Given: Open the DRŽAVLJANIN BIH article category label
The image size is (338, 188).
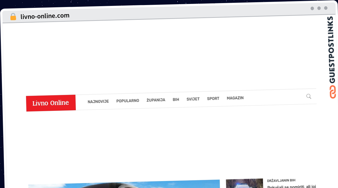Looking at the screenshot, I should 281,180.
